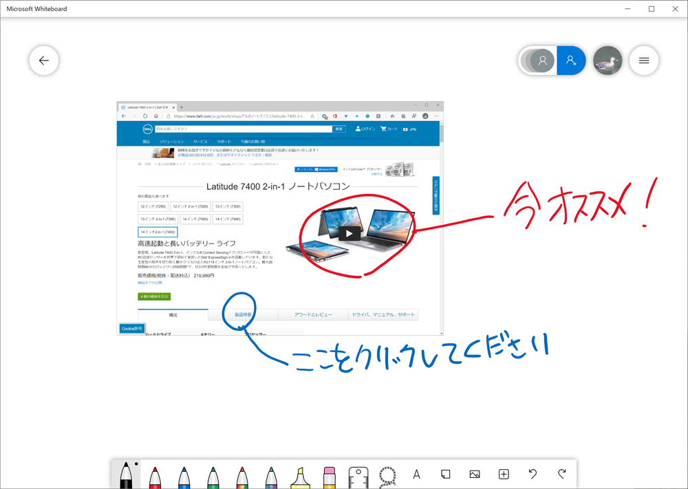Select the blue pen
This screenshot has height=489, width=688.
click(184, 477)
